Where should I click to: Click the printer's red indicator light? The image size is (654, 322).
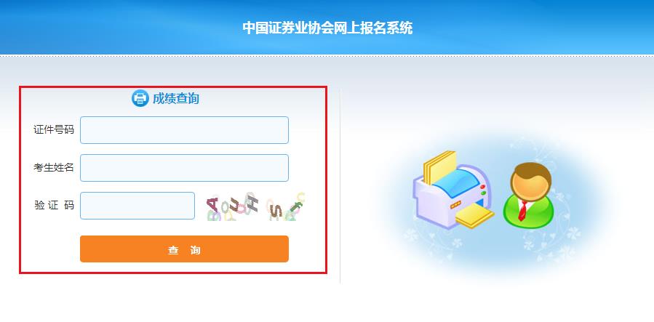click(483, 187)
